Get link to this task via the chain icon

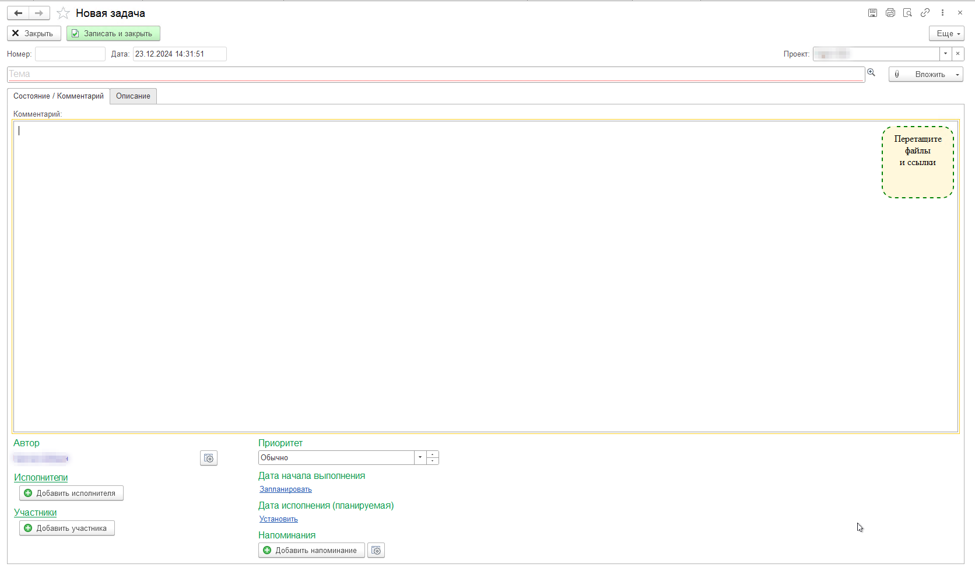coord(925,12)
